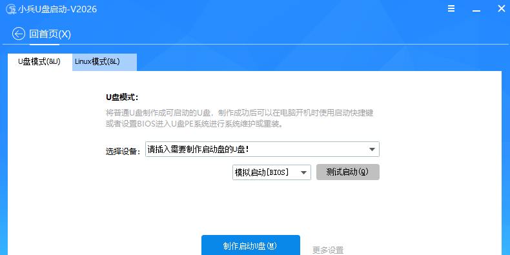This screenshot has height=255, width=510.
Task: Click the U盘模式: heading text
Action: (x=122, y=97)
